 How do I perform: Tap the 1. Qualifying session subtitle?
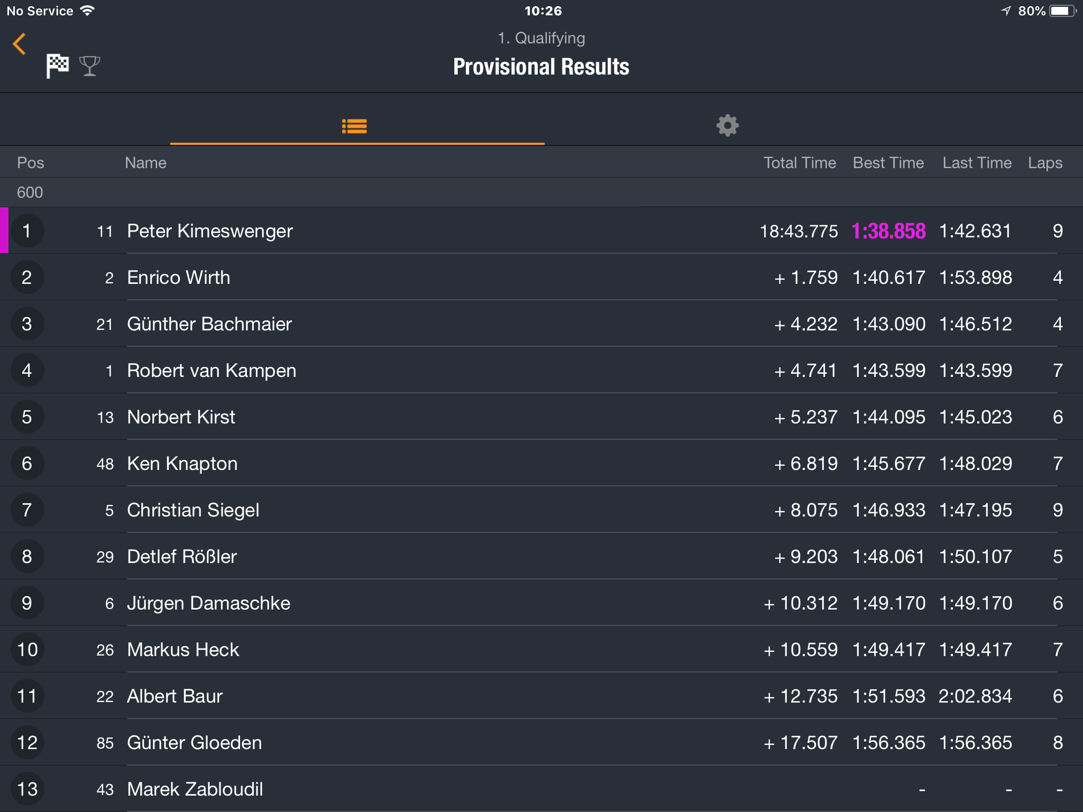click(x=541, y=38)
